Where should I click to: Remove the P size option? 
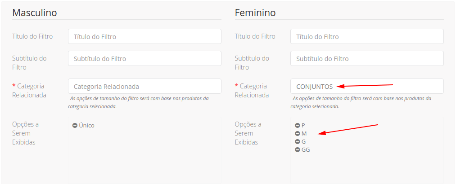tap(297, 126)
